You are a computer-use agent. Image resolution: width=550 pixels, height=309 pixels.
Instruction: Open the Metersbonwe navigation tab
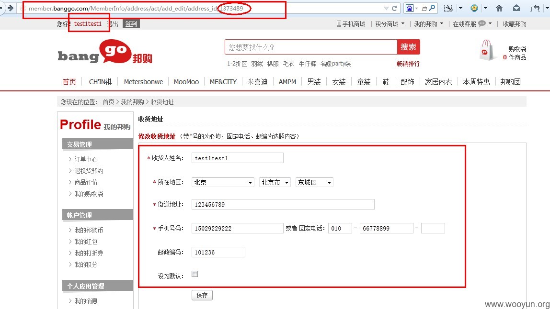143,82
